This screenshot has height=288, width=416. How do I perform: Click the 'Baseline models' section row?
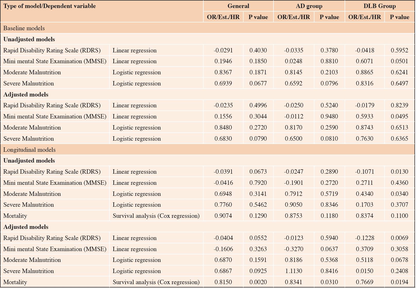pos(207,28)
